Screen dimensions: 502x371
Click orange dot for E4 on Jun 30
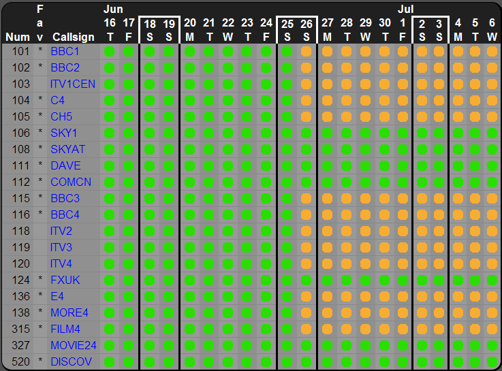(x=385, y=297)
